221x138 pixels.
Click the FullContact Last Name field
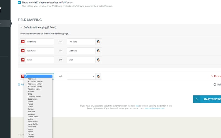tap(40, 51)
